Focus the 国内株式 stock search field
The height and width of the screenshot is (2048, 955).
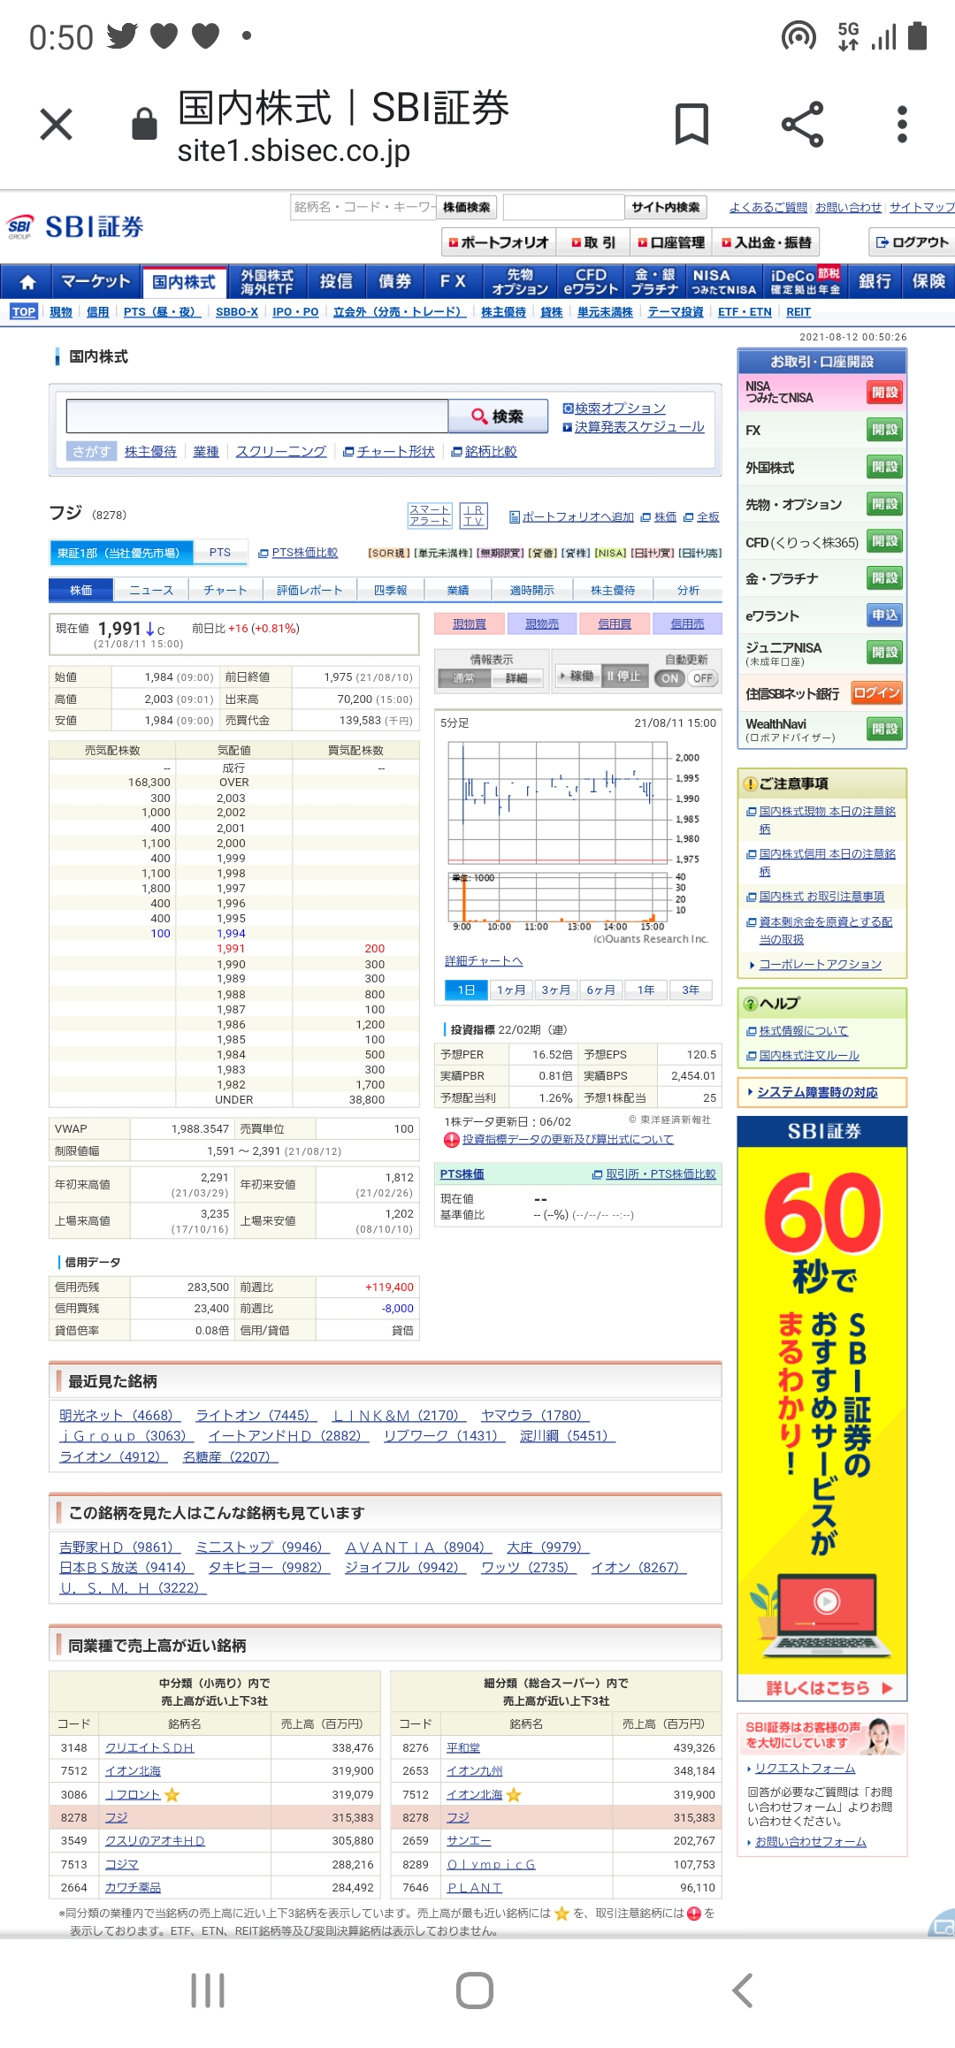tap(257, 416)
